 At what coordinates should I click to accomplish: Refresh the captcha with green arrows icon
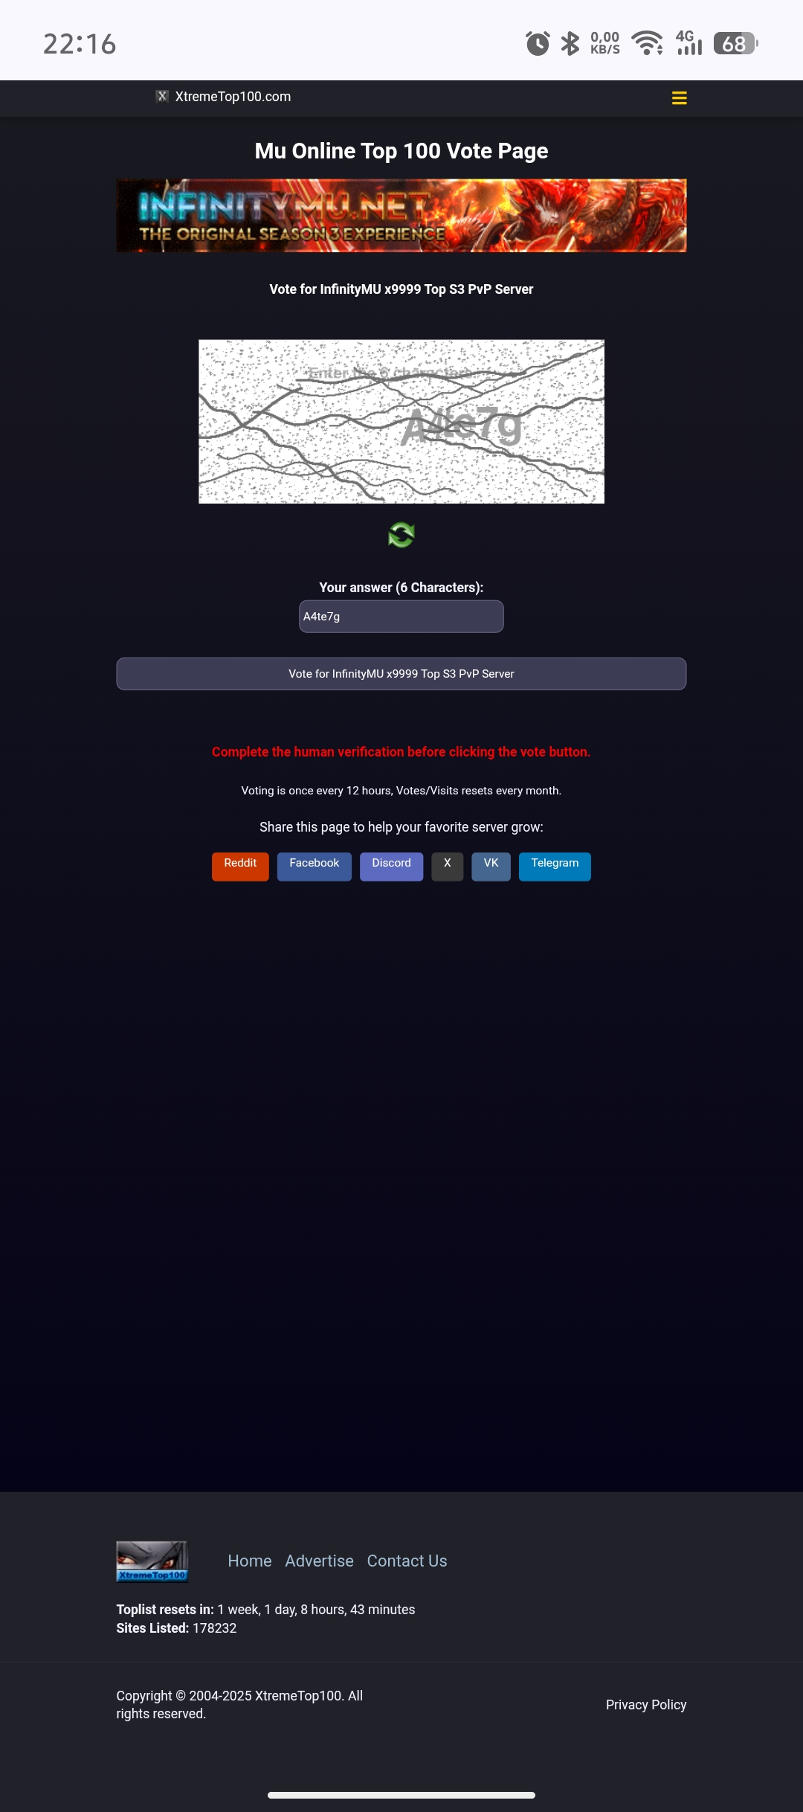[x=401, y=535]
